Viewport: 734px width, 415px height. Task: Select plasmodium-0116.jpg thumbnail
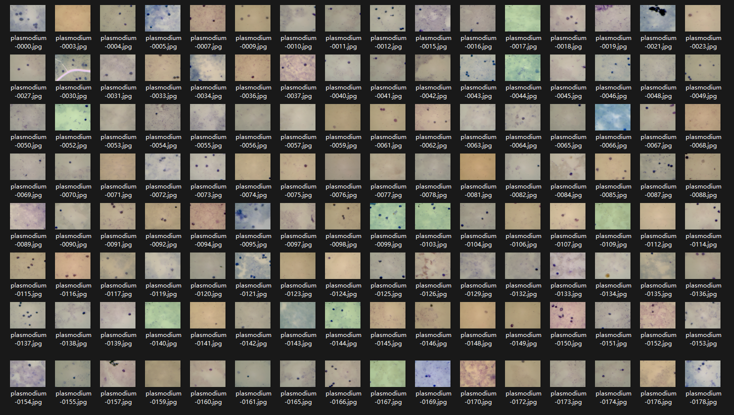point(73,266)
